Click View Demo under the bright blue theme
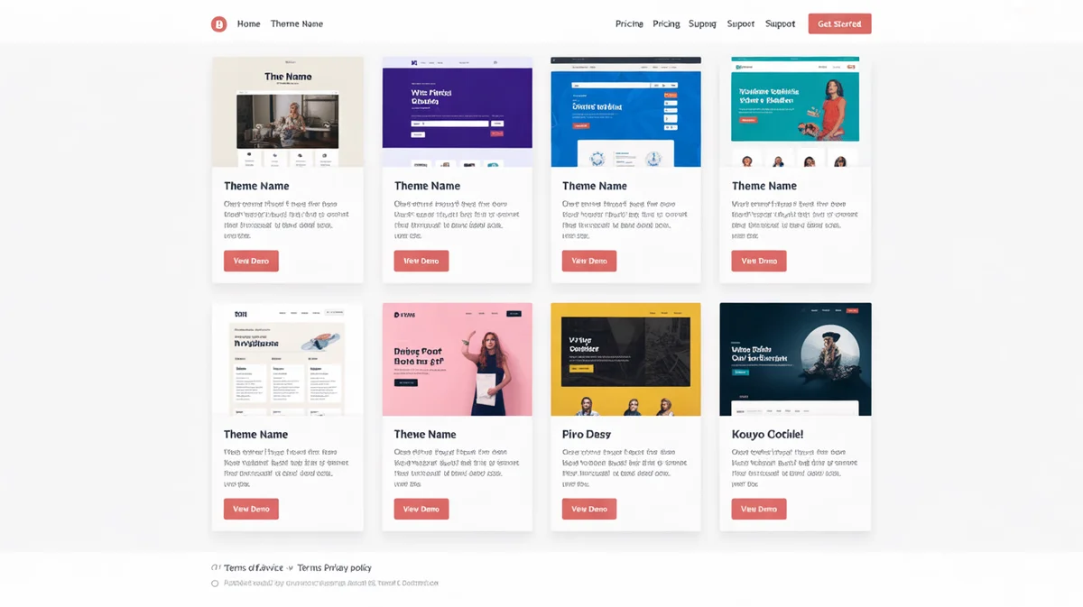The height and width of the screenshot is (607, 1083). [589, 261]
